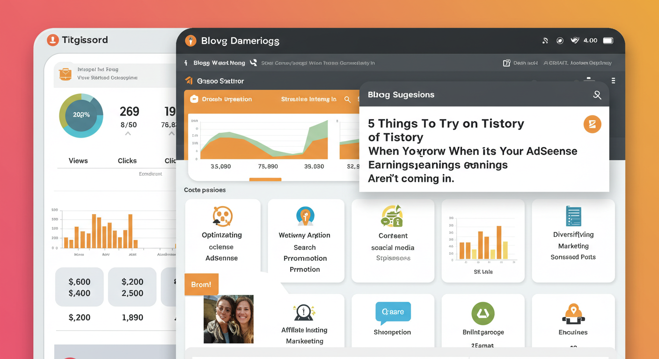This screenshot has width=659, height=359.
Task: Click the Dauh luet link in the top bar
Action: (x=526, y=63)
